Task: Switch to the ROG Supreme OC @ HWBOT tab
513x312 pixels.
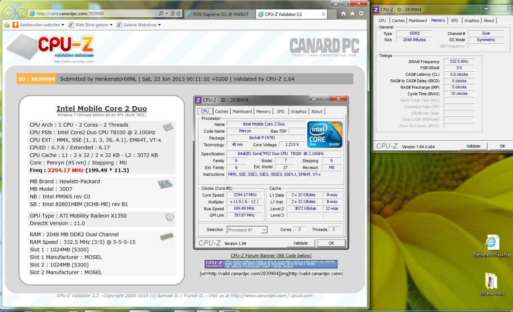Action: 220,14
